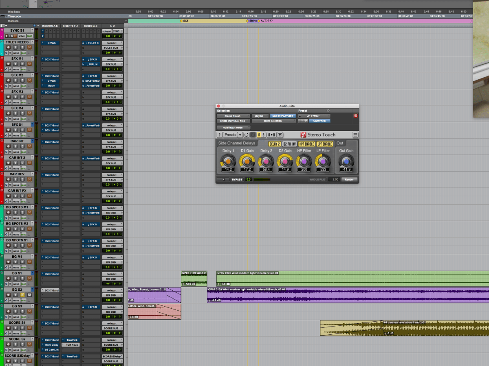Image resolution: width=489 pixels, height=366 pixels.
Task: Open the EQ3 7-Band insert on SFX M1
Action: (x=51, y=59)
